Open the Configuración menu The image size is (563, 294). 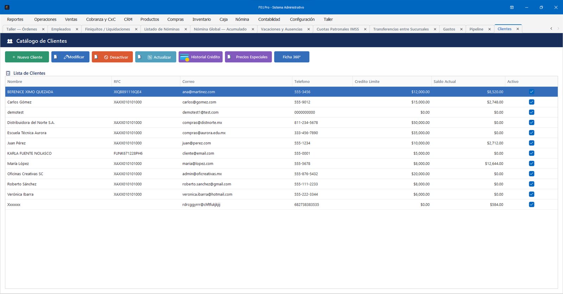pos(302,19)
